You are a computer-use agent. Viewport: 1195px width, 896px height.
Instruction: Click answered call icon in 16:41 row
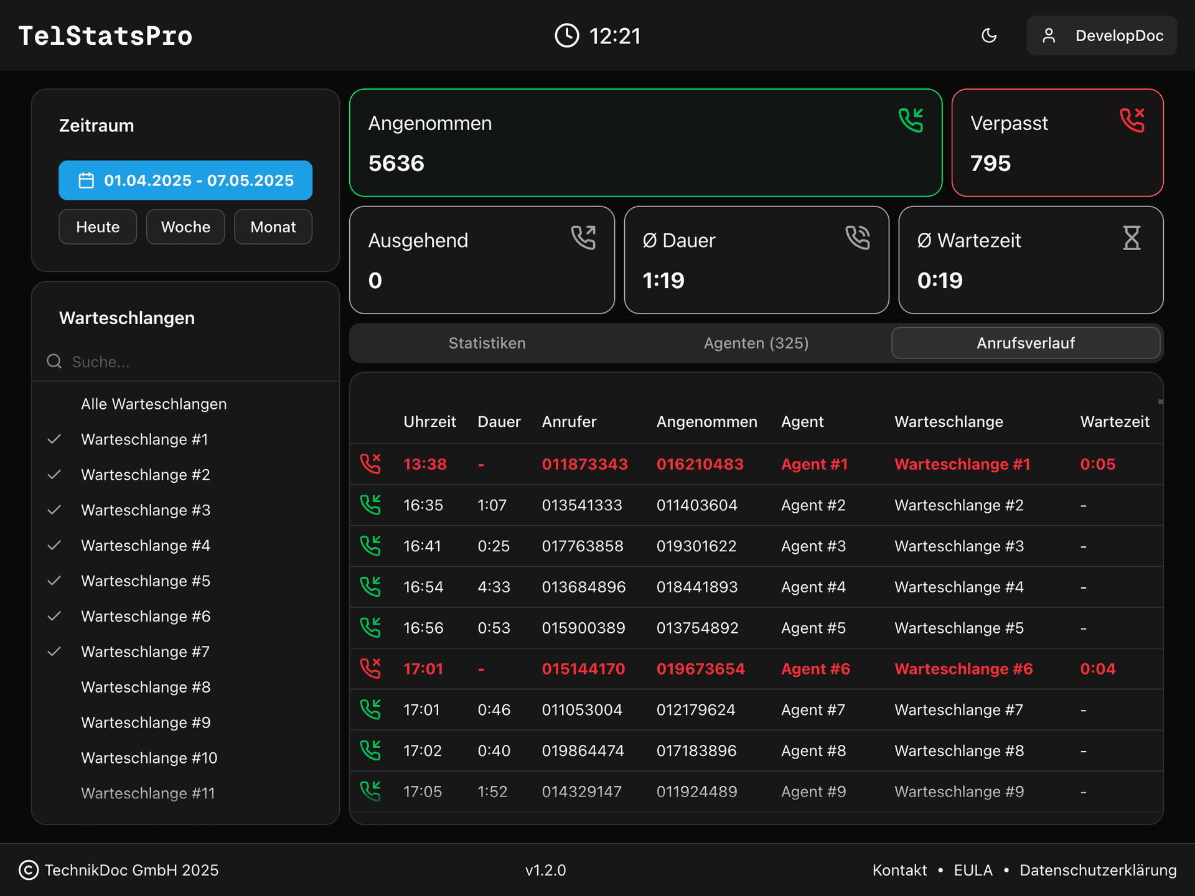point(370,546)
